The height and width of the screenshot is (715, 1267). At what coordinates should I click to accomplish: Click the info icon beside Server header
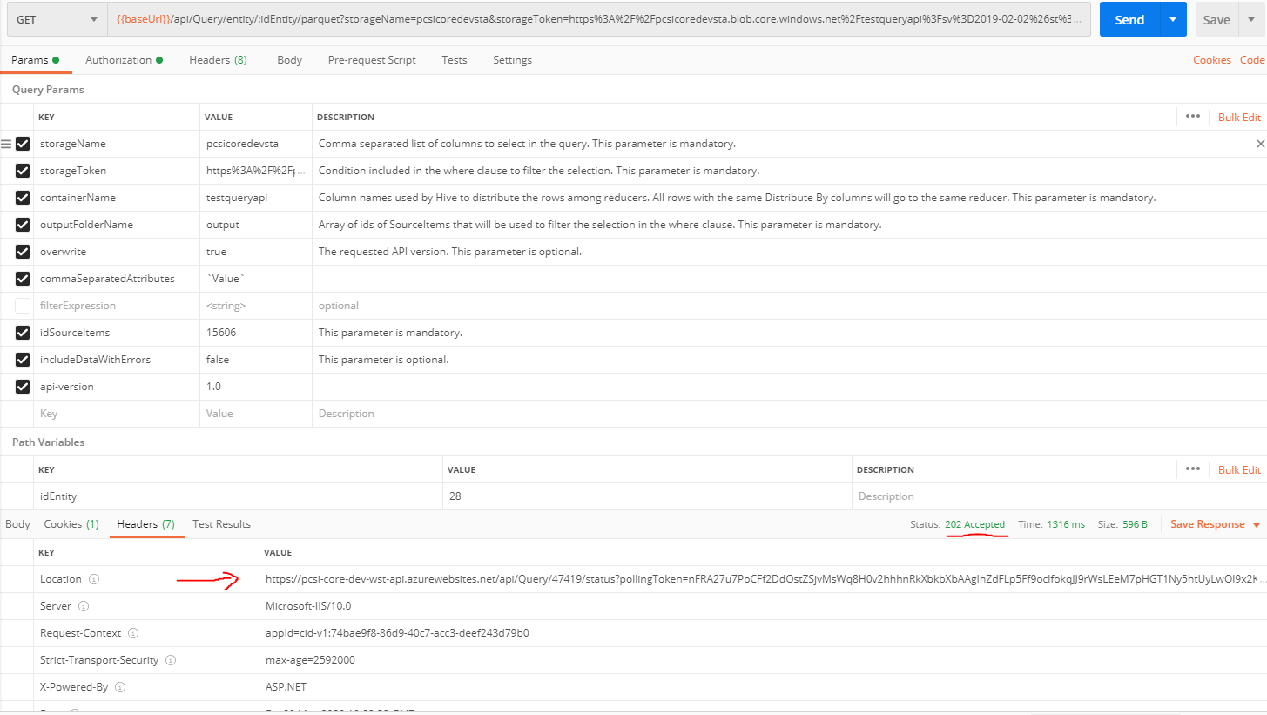click(x=84, y=606)
